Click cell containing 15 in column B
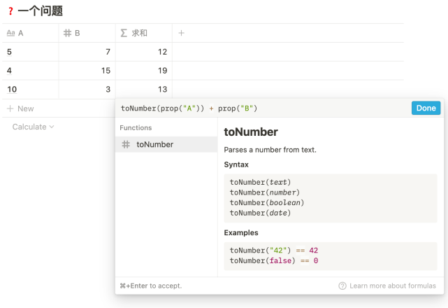The width and height of the screenshot is (448, 308). (87, 71)
